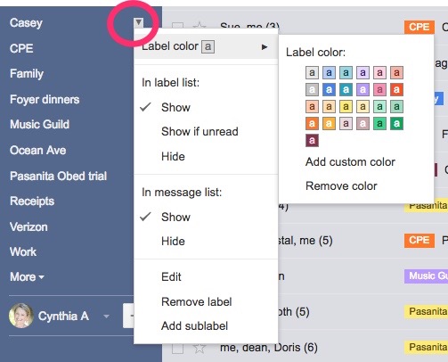Expand the Cynthia A status arrow
The image size is (448, 362).
(106, 317)
